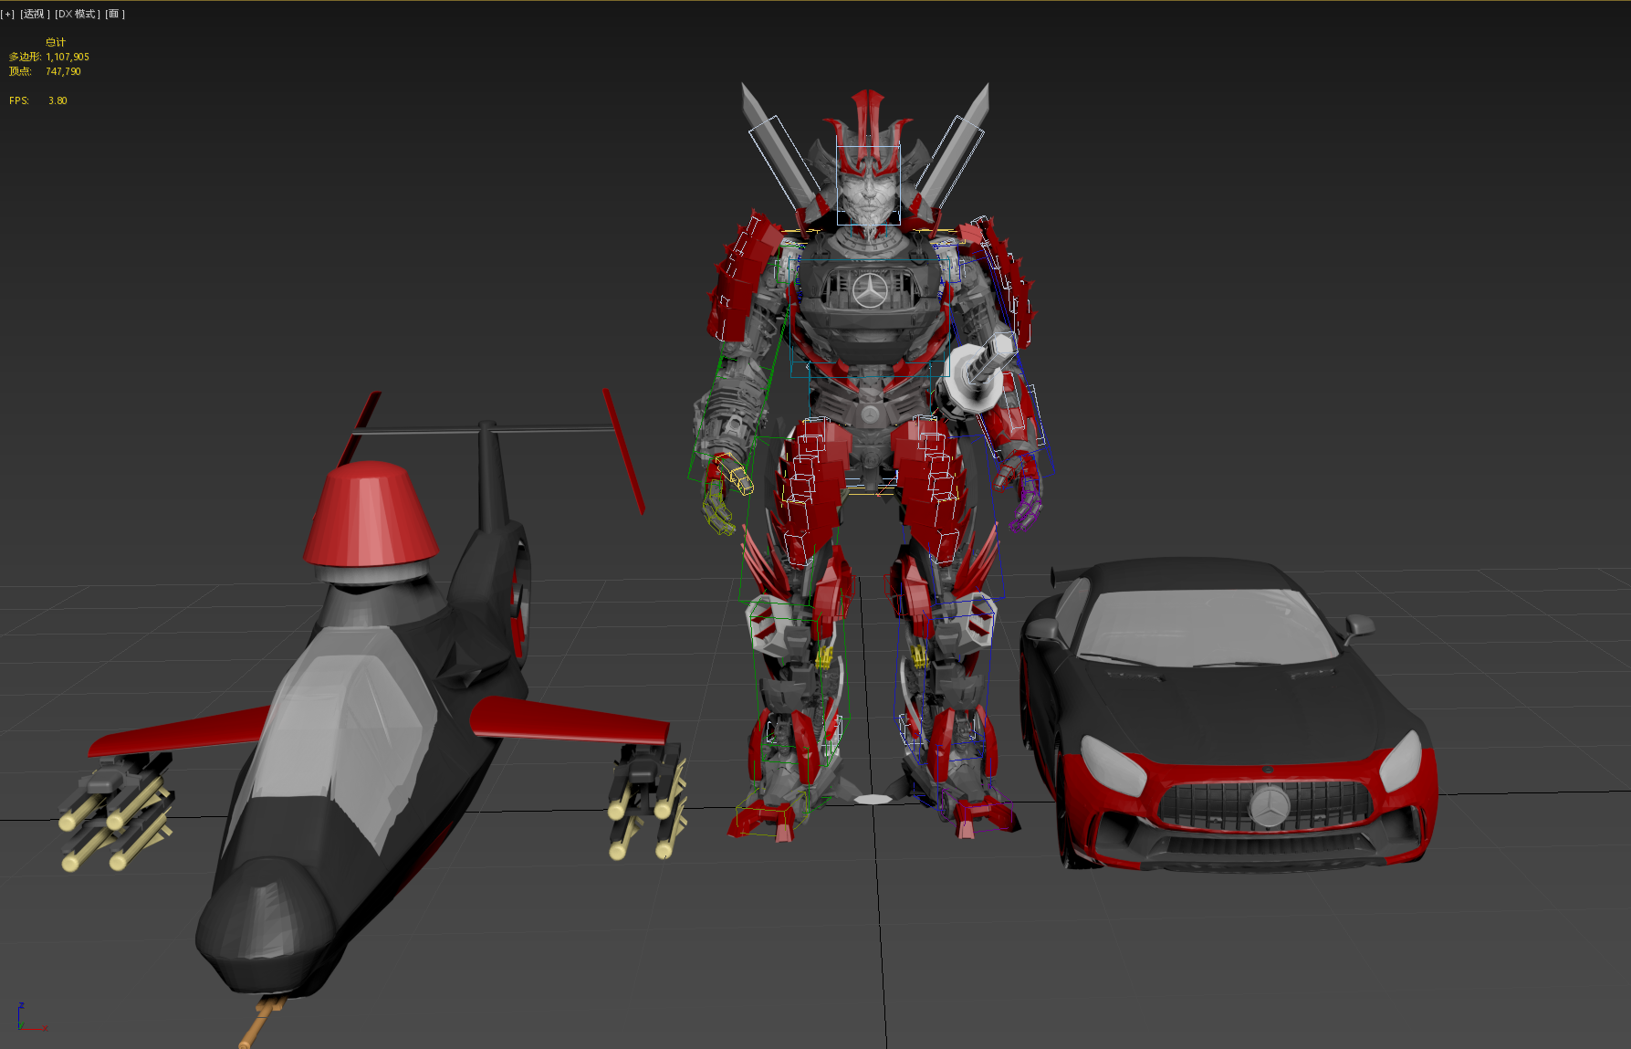The height and width of the screenshot is (1049, 1631).
Task: Click the polygon count 1,107,905
Action: (68, 57)
